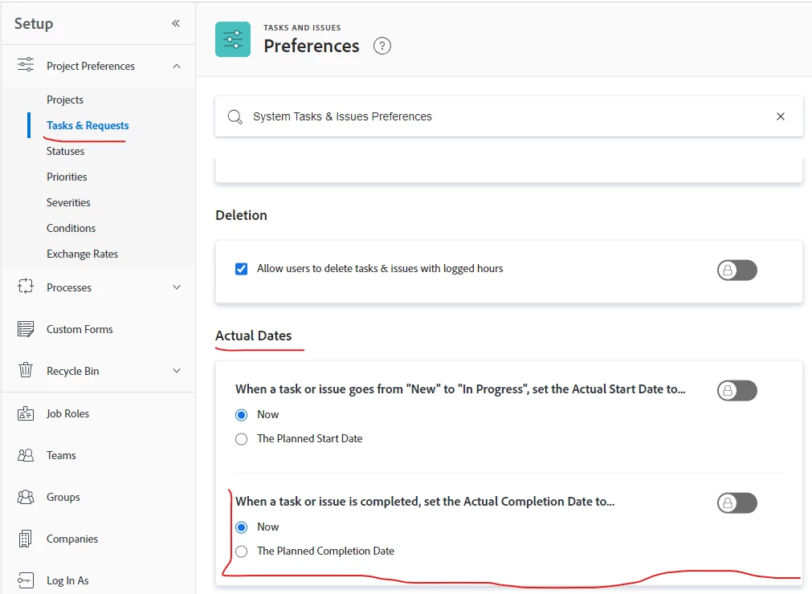Click the Log In As key icon
The height and width of the screenshot is (594, 812).
[26, 580]
